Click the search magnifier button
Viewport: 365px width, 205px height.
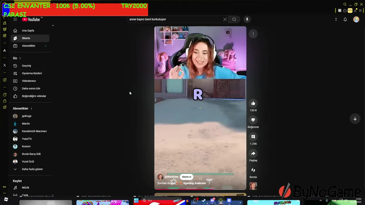[234, 19]
